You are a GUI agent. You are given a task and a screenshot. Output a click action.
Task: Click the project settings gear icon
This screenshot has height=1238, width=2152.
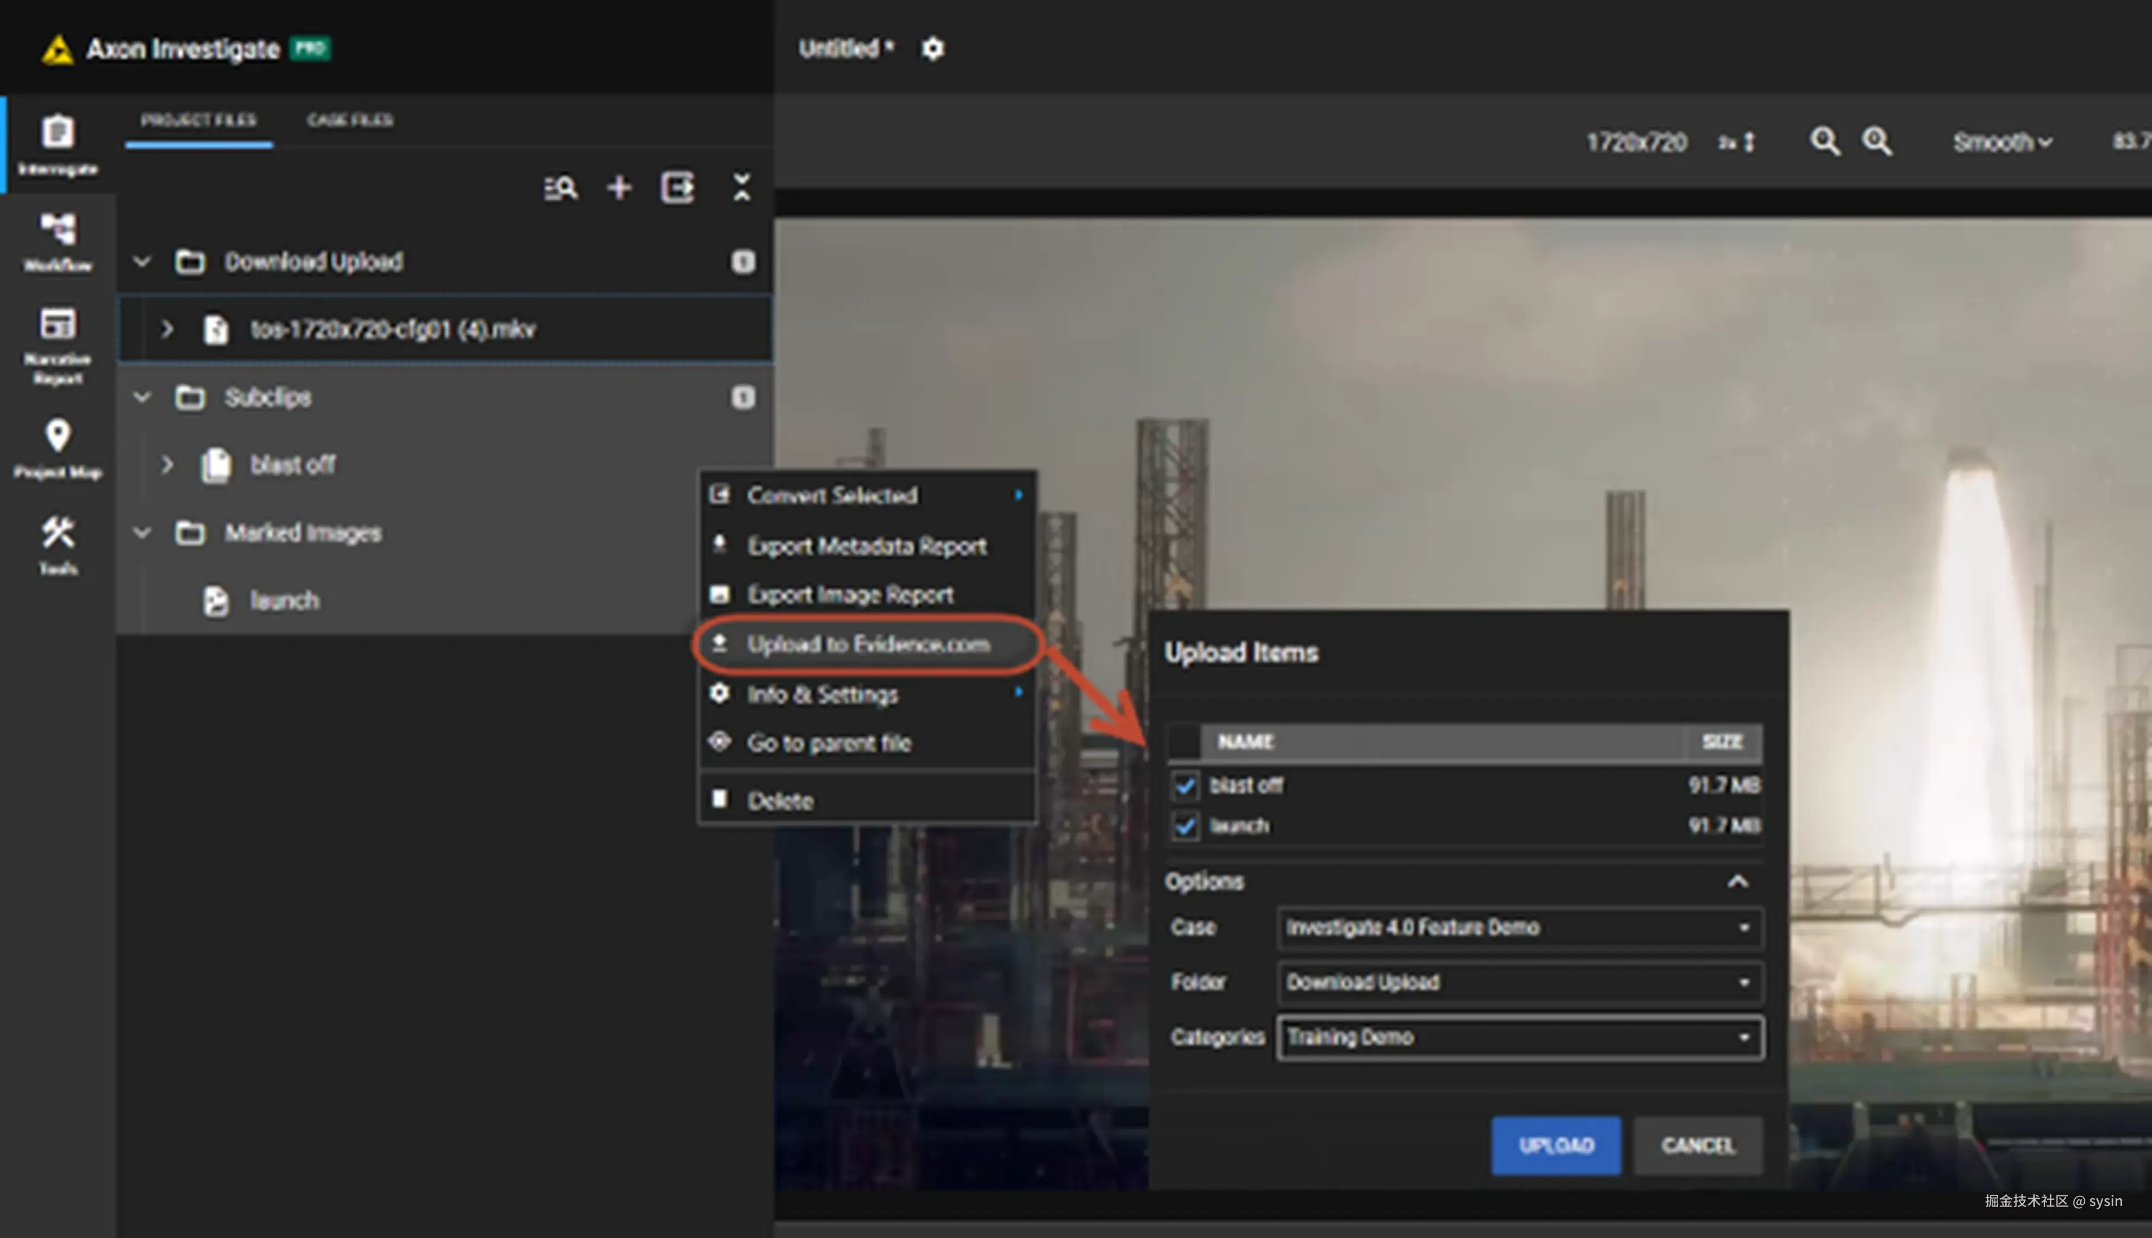(x=933, y=48)
